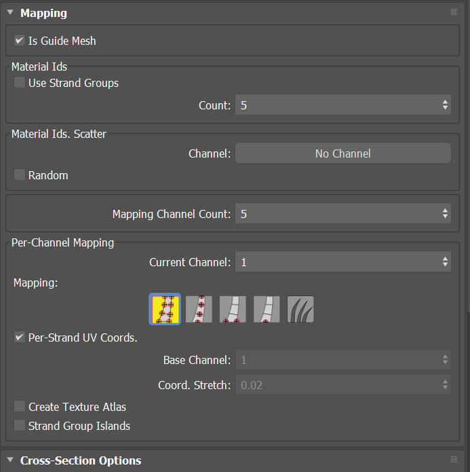Click the Current Channel spinner arrows

[x=445, y=262]
